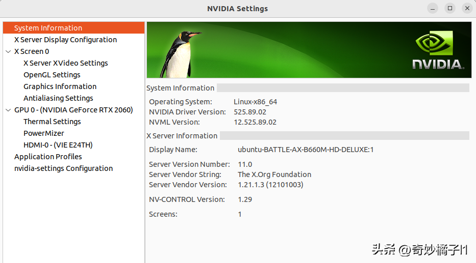Select HDMI-0 (VIE E24TH) display

tap(58, 145)
